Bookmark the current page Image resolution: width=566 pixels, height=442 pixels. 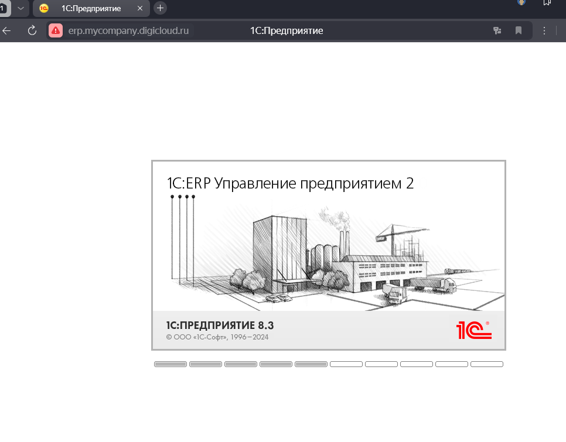tap(519, 30)
